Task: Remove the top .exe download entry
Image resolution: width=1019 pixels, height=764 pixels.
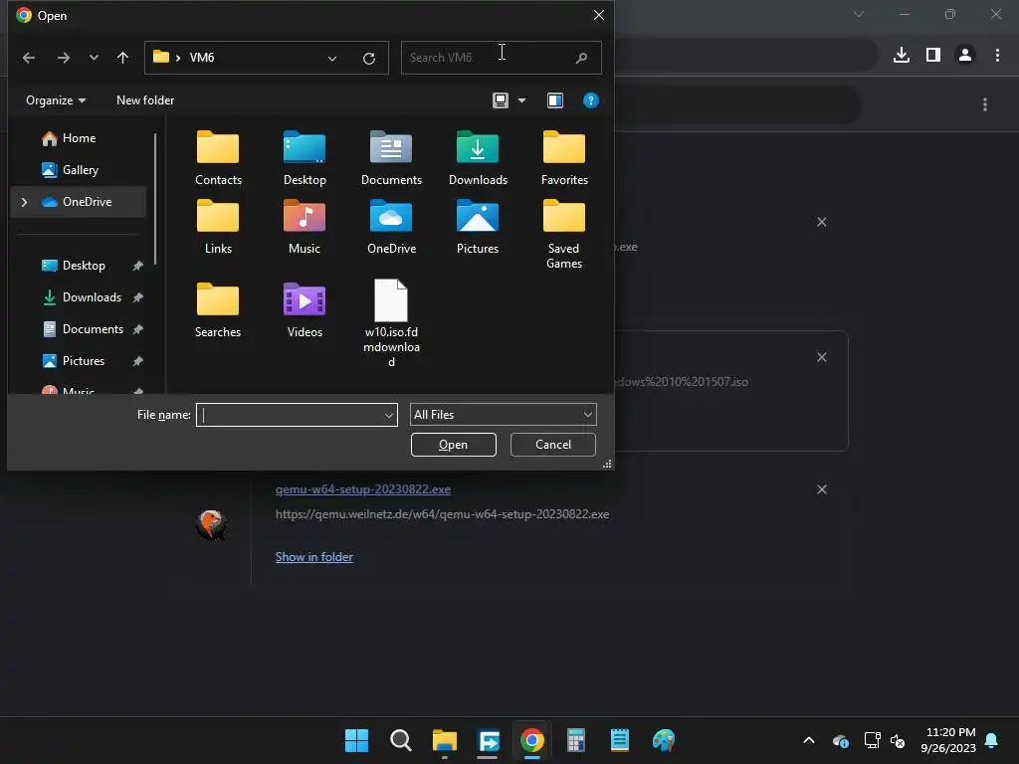Action: (x=821, y=222)
